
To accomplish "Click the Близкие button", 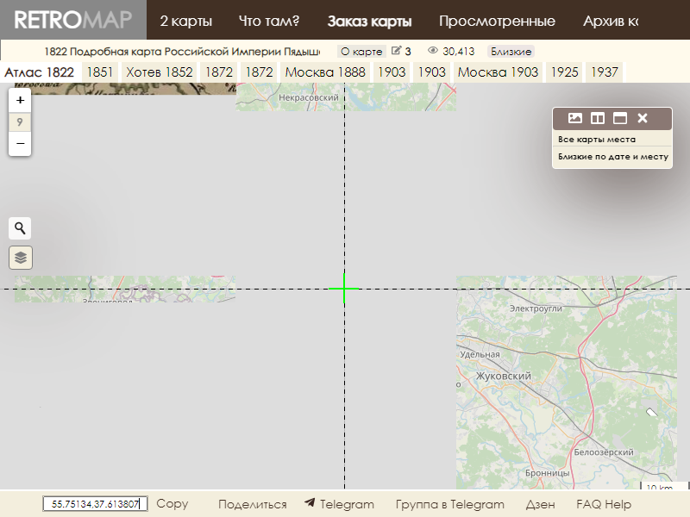I will click(x=511, y=52).
